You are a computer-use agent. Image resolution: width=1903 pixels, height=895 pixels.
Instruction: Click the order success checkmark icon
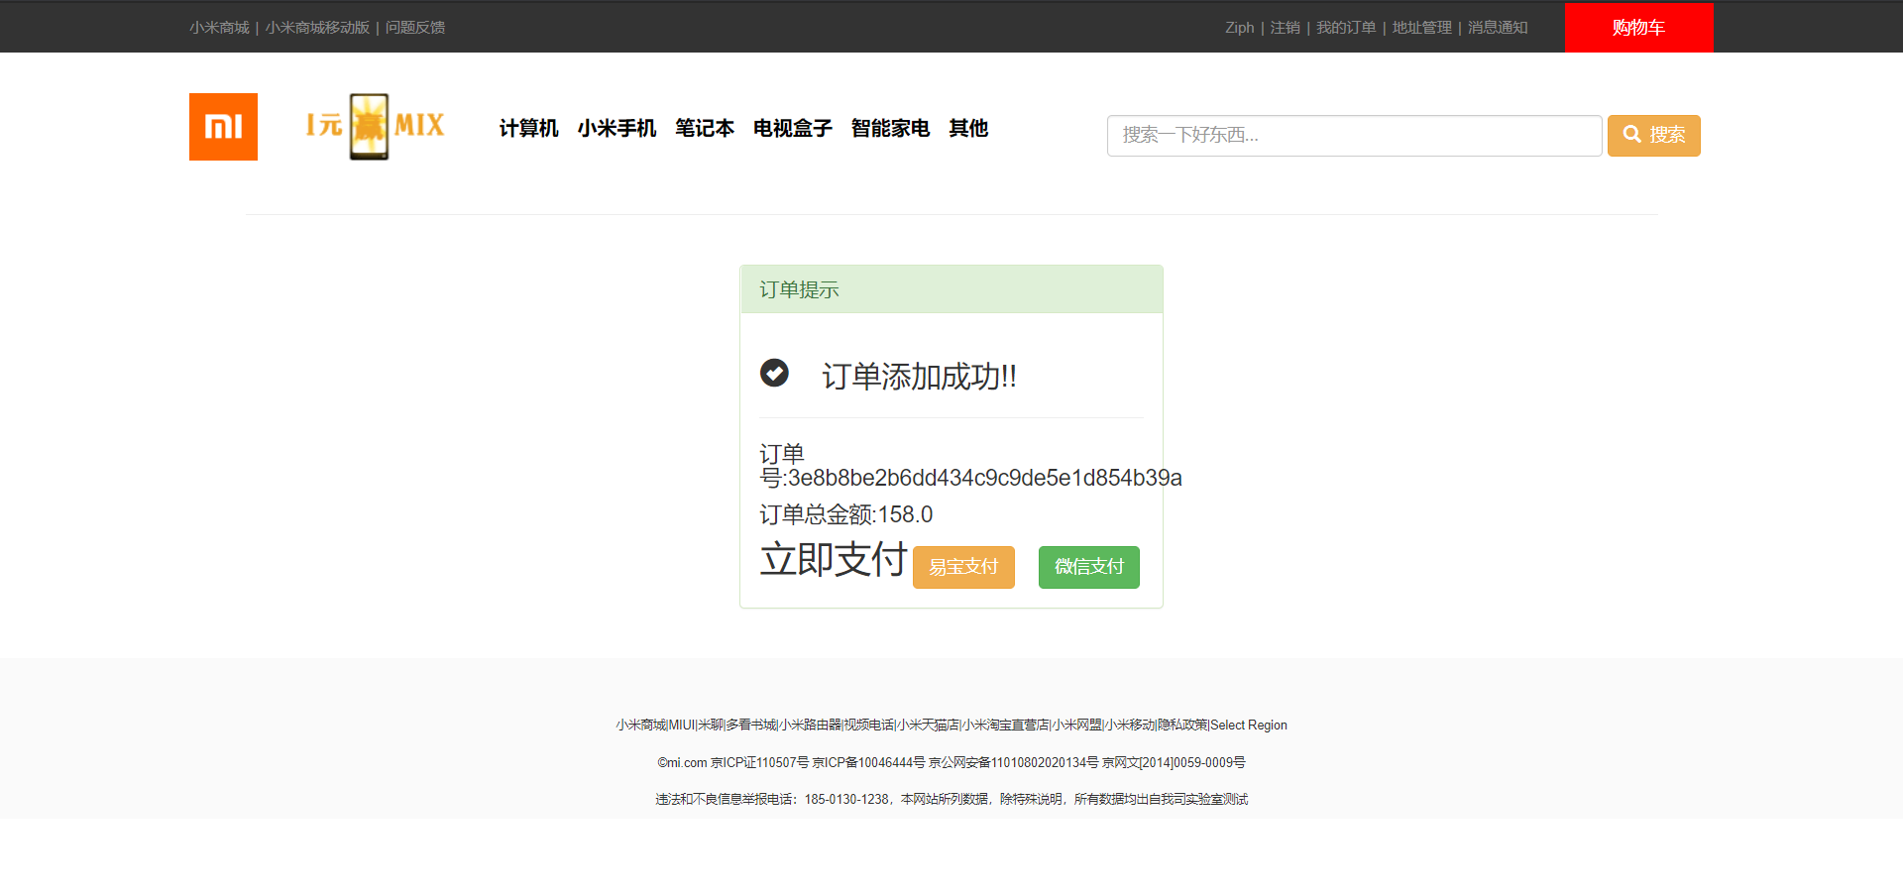pyautogui.click(x=774, y=373)
